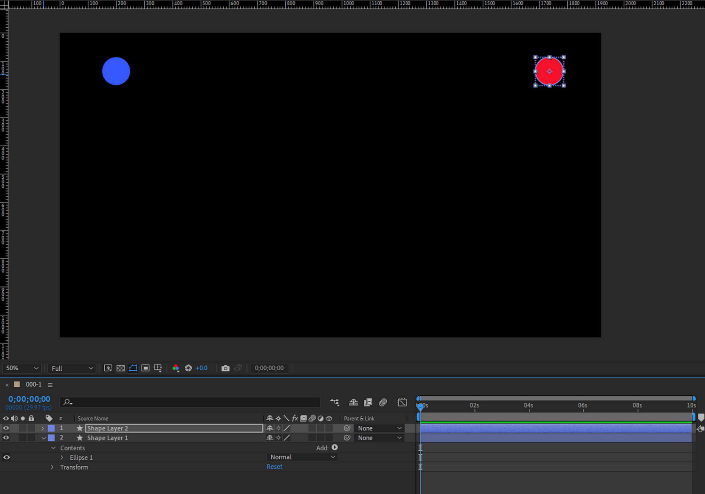Click the Take Snapshot camera icon
Viewport: 705px width, 494px height.
[x=226, y=368]
